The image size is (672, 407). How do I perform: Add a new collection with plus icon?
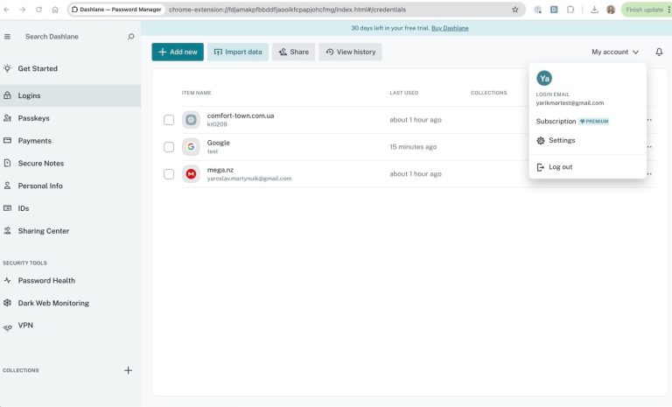[x=128, y=370]
